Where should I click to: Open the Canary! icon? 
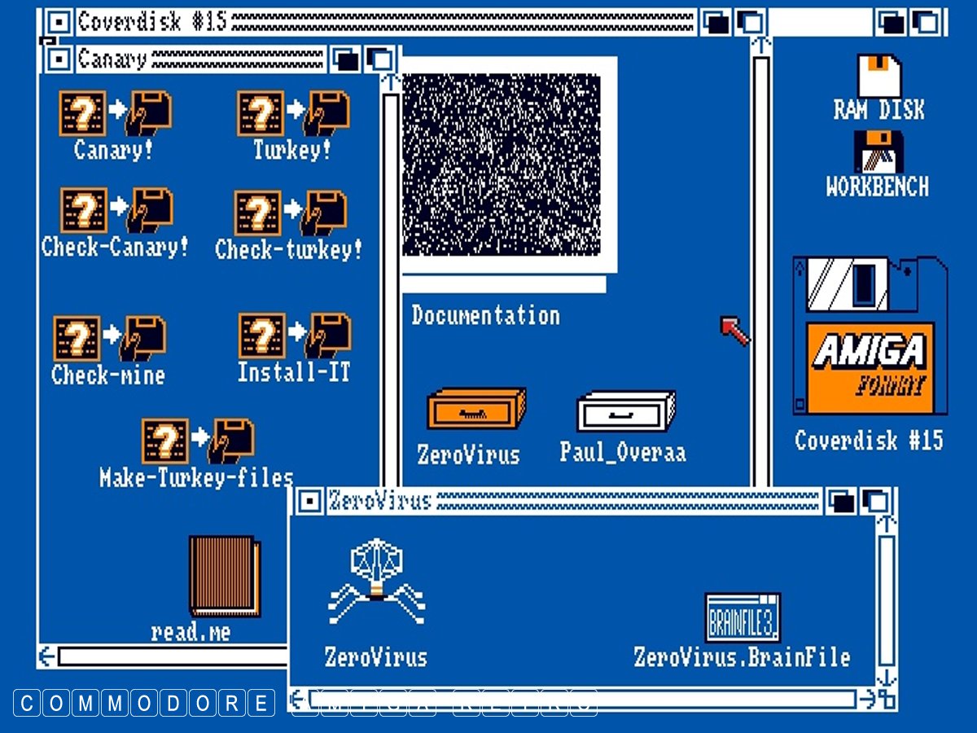click(x=115, y=114)
